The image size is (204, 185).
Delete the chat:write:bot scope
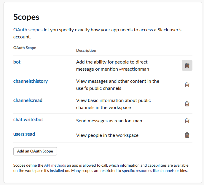[x=187, y=121]
